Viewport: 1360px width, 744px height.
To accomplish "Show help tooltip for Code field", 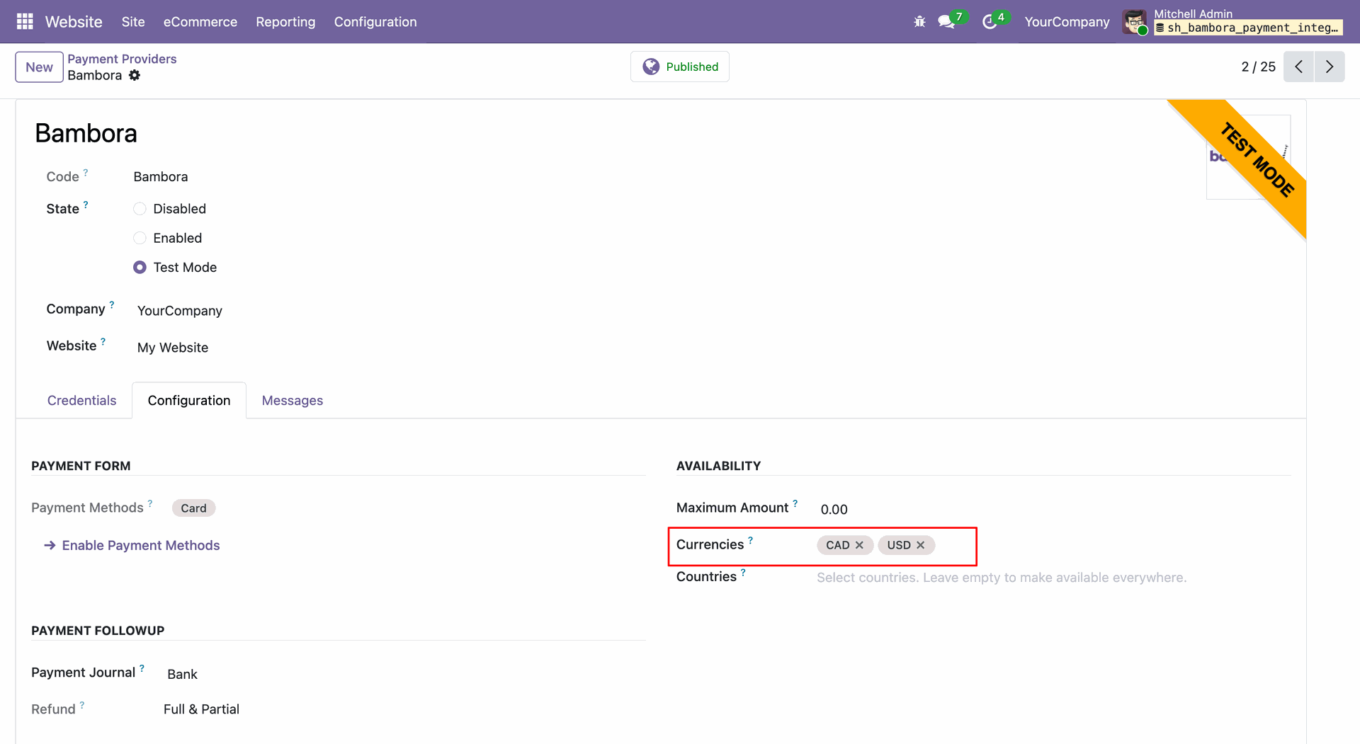I will point(86,172).
